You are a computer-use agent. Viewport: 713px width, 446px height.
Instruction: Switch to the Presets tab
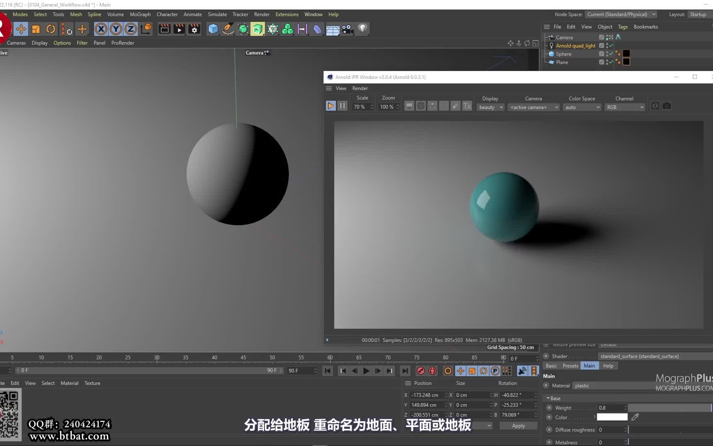570,366
